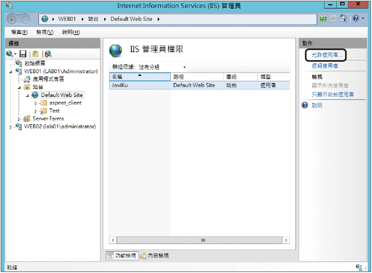Collapse the Default Web Site node
The width and height of the screenshot is (372, 273).
tap(27, 96)
